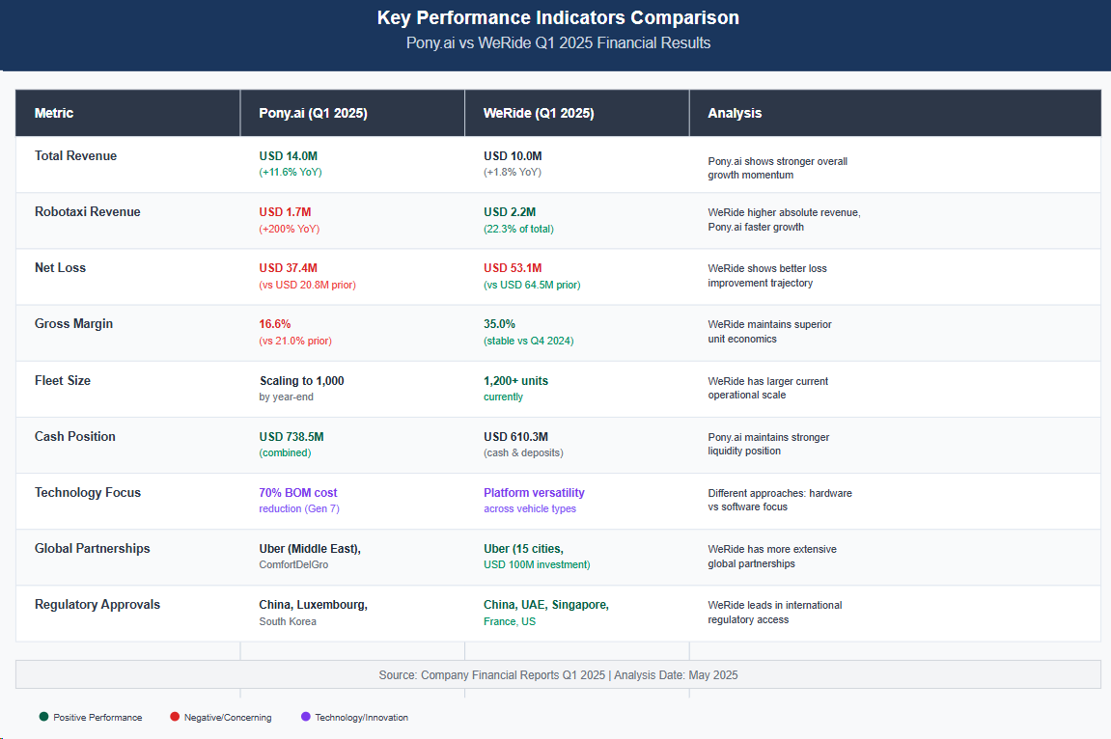Click the "China, Luxembourg," approvals text
Image resolution: width=1111 pixels, height=739 pixels.
click(x=313, y=604)
